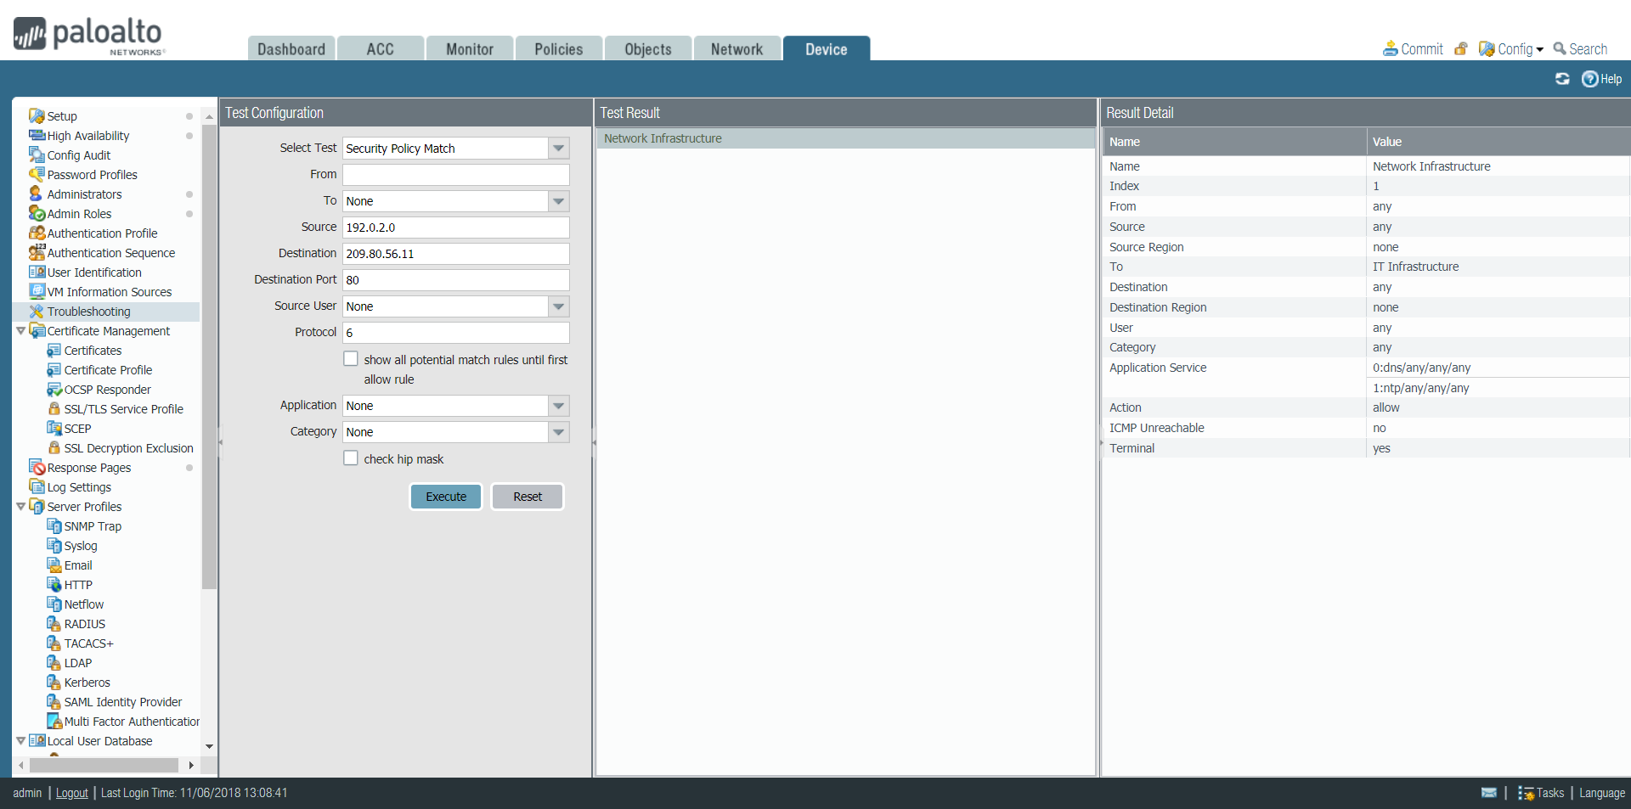Click the Tasks icon in status bar

[x=1526, y=793]
